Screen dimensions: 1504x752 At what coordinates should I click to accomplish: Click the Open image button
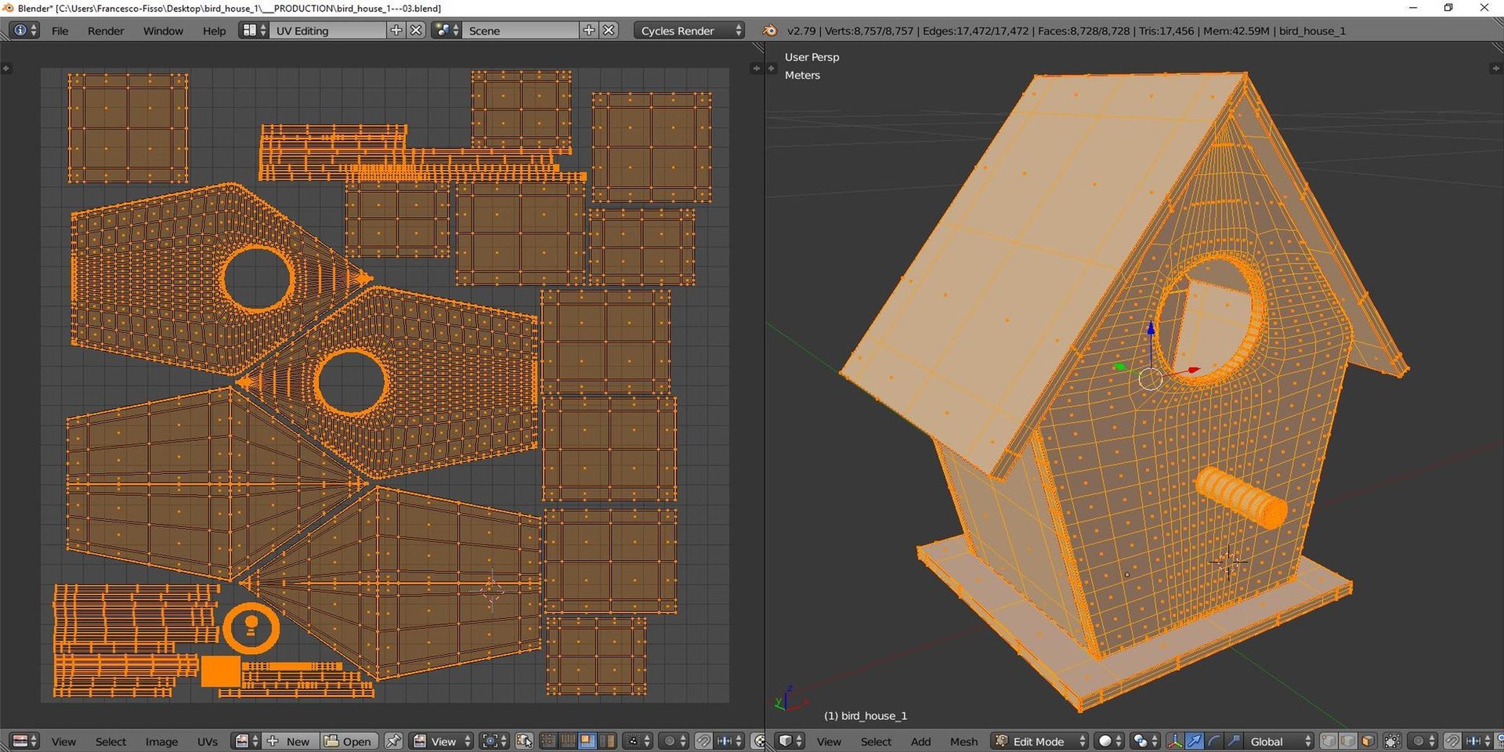click(349, 741)
